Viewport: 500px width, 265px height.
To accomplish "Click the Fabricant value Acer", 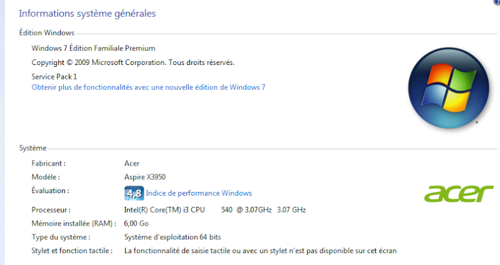I will click(x=132, y=164).
